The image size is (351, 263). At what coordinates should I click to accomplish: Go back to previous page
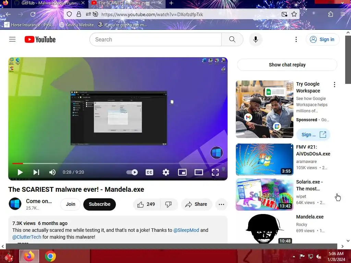click(x=8, y=14)
